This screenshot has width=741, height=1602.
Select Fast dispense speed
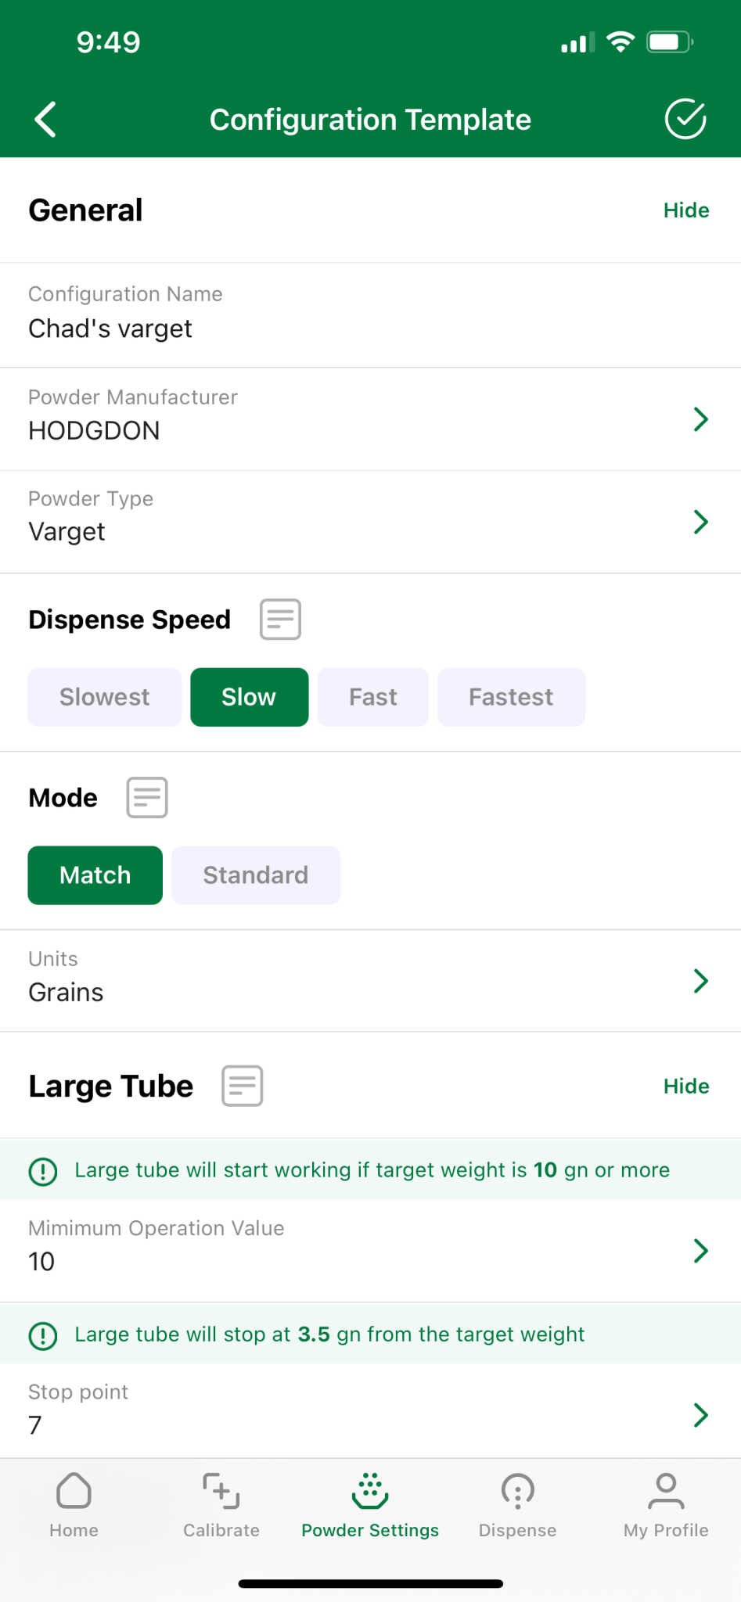[x=373, y=697]
